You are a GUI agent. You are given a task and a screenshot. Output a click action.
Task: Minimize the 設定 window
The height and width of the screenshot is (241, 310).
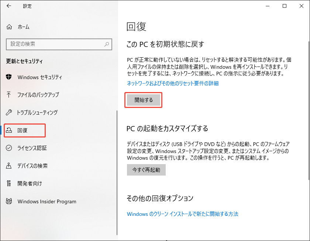pos(268,6)
